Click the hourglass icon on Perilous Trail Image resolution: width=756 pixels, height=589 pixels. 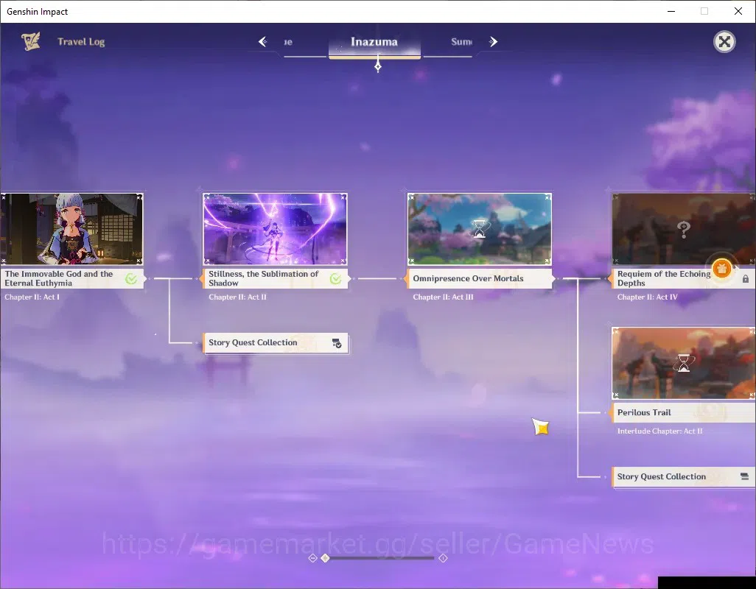pyautogui.click(x=684, y=363)
